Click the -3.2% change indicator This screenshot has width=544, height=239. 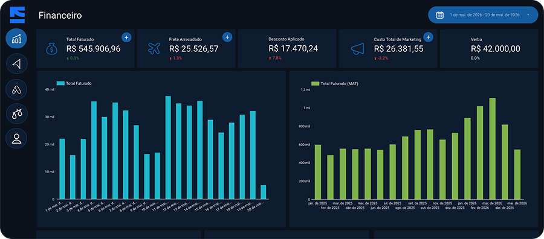(381, 58)
